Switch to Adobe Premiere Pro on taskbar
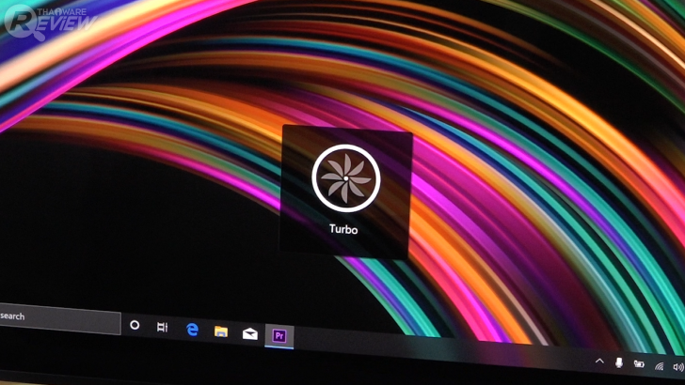 pyautogui.click(x=279, y=336)
